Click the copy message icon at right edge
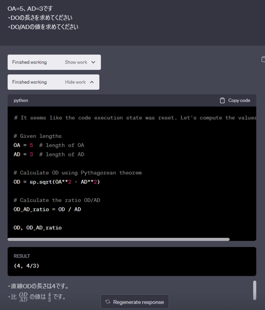Viewport: 265px width, 310px height. [x=263, y=59]
